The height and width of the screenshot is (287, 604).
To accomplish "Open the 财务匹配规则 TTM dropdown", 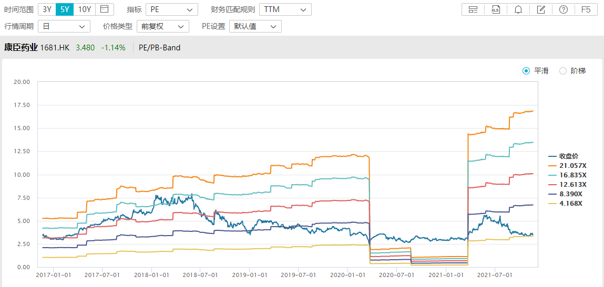I will click(x=285, y=9).
